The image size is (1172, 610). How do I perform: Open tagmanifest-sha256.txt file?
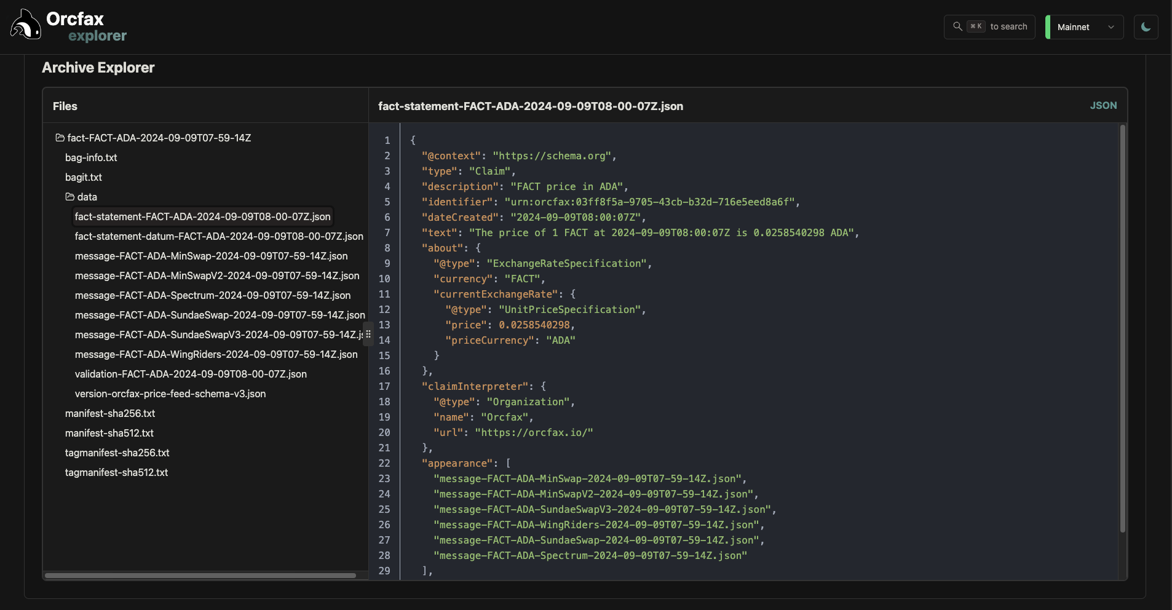coord(117,453)
